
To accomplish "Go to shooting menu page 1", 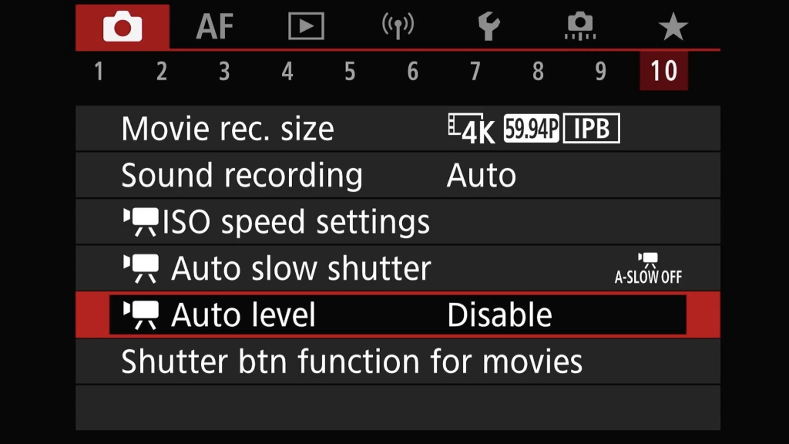I will (x=99, y=72).
